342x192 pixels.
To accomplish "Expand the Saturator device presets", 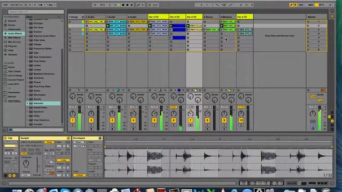I will pos(27,103).
